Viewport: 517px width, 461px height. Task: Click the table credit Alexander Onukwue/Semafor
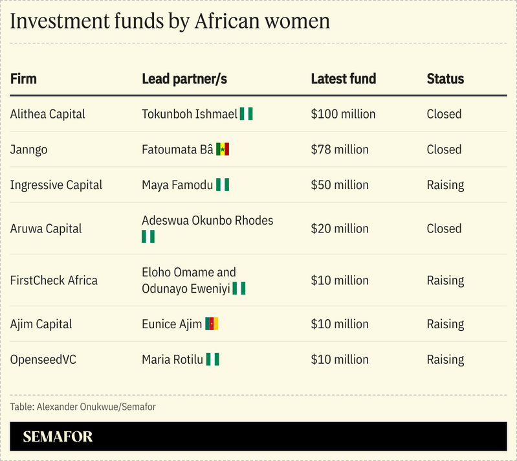pyautogui.click(x=83, y=407)
